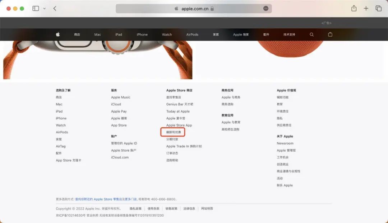
Task: Open iPhone in the top navigation
Action: (142, 34)
